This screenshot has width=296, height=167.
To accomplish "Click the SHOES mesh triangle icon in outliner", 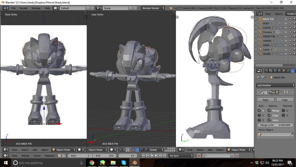I will (277, 54).
